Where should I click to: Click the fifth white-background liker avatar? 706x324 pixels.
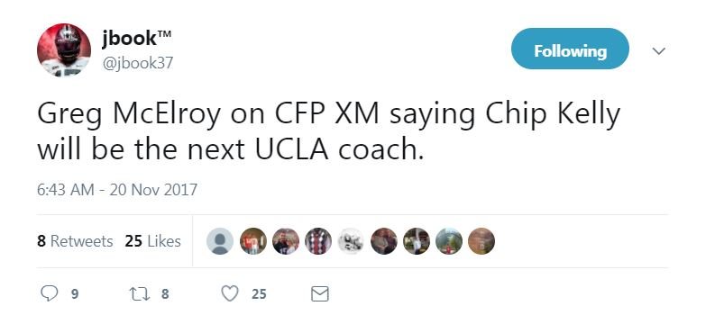tap(351, 241)
